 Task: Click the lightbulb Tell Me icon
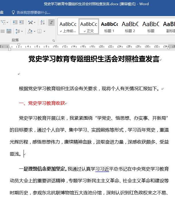tap(13, 12)
